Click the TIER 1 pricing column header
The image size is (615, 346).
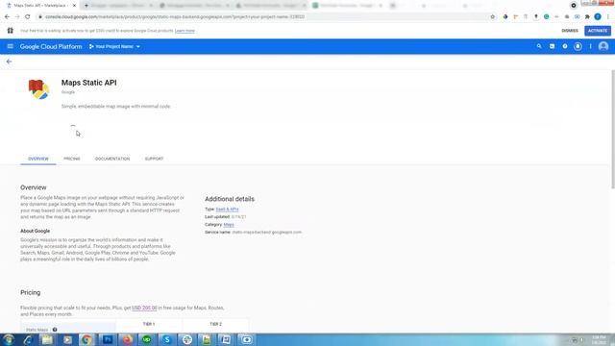coord(149,324)
